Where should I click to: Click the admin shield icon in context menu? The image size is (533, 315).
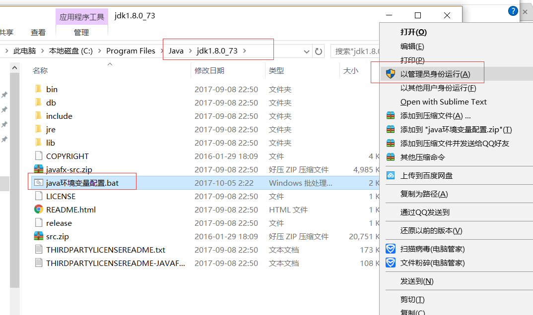click(391, 74)
